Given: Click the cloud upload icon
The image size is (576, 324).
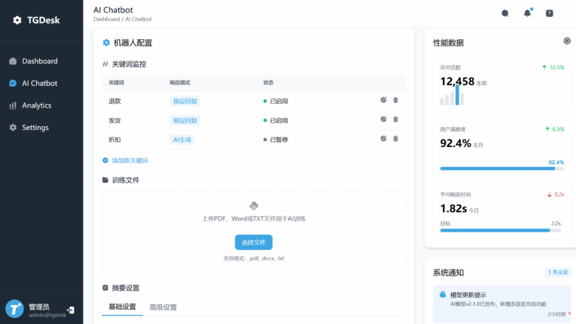Looking at the screenshot, I should point(254,206).
